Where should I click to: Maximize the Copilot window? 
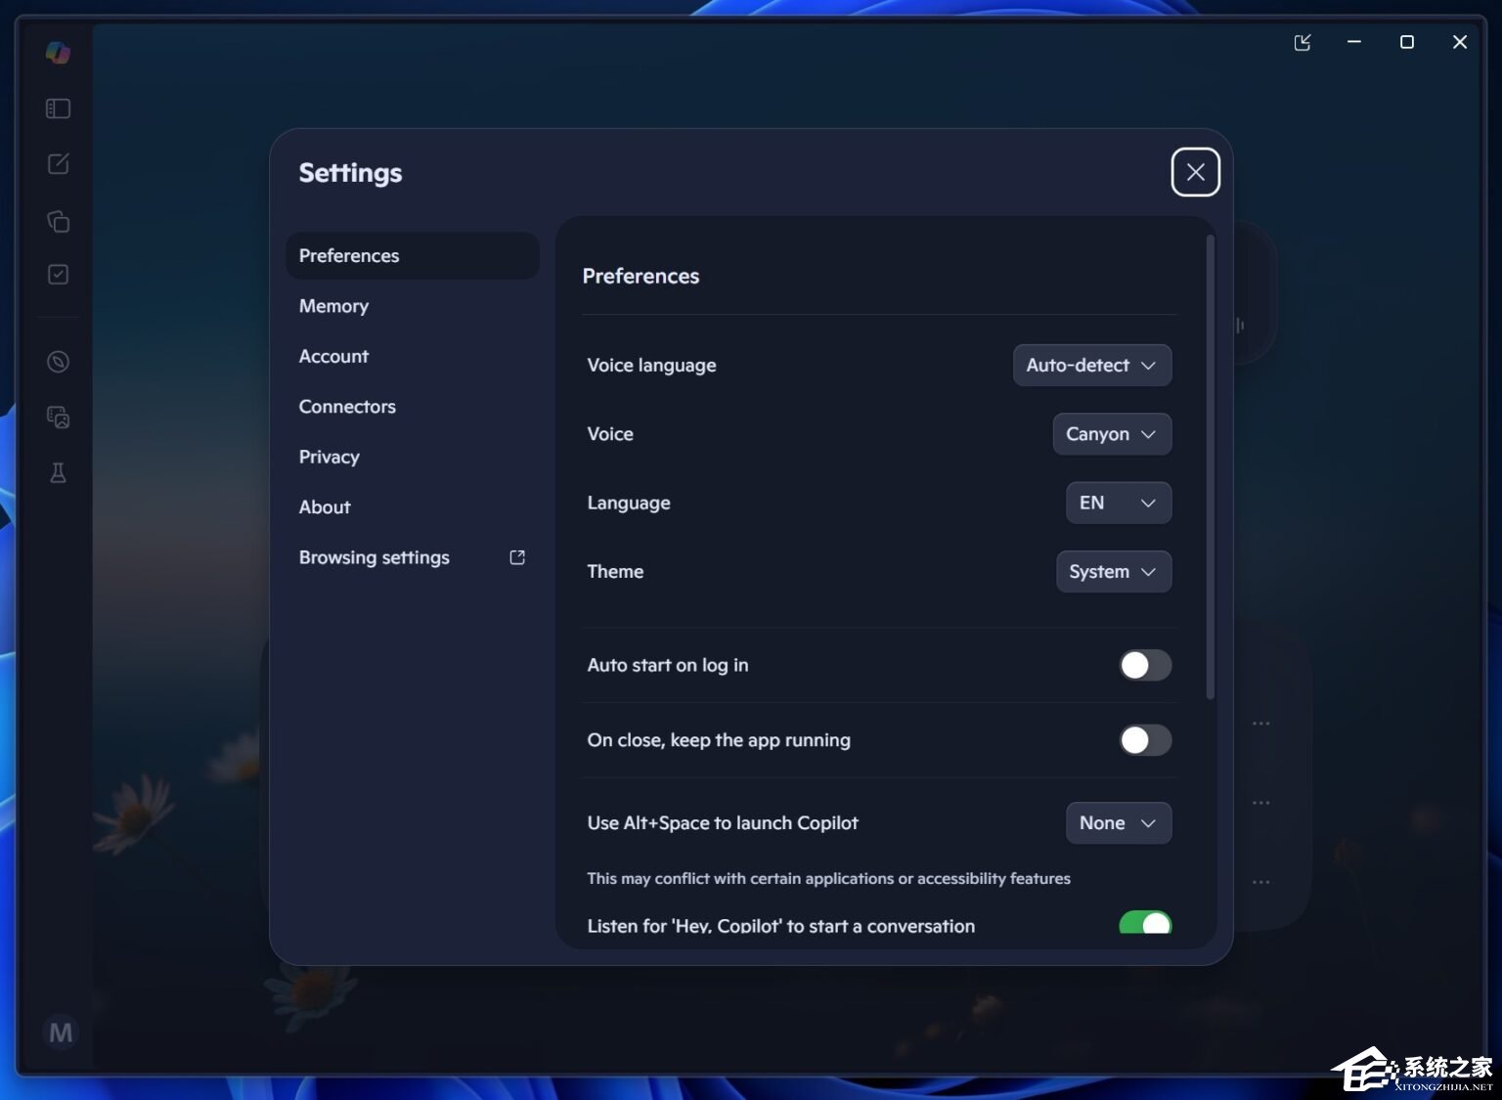1407,42
